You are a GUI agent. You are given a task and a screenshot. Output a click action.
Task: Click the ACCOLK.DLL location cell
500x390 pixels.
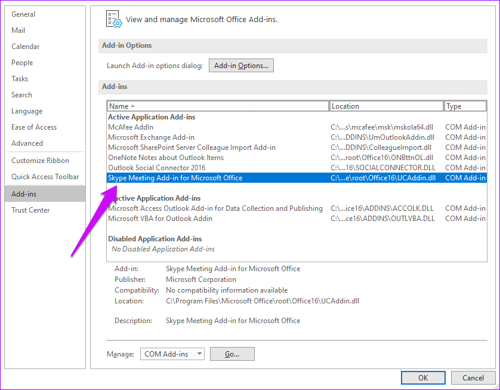click(x=382, y=208)
